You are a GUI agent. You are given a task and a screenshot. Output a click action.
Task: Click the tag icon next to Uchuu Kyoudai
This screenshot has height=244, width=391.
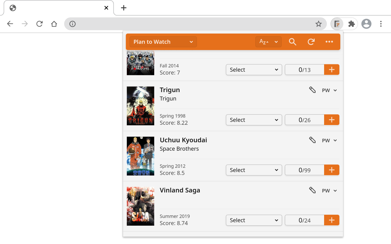click(x=312, y=140)
